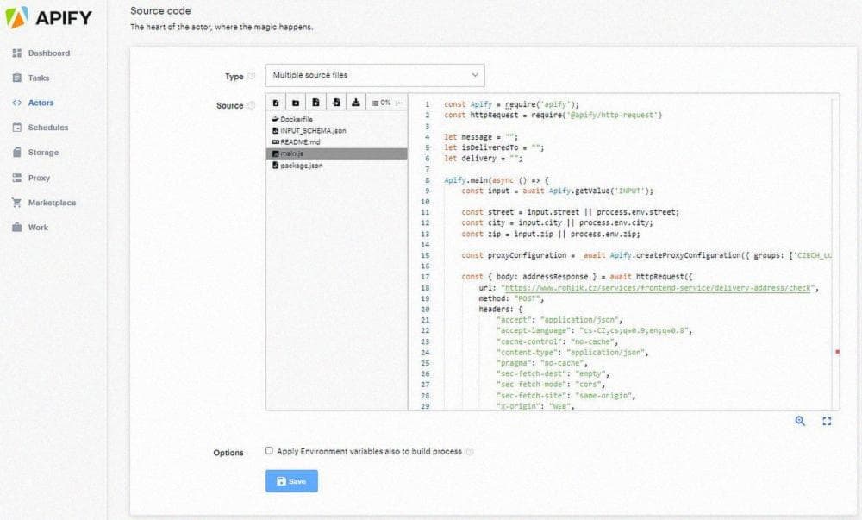Image resolution: width=862 pixels, height=520 pixels.
Task: Click the download arrow icon in file toolbar
Action: tap(355, 103)
